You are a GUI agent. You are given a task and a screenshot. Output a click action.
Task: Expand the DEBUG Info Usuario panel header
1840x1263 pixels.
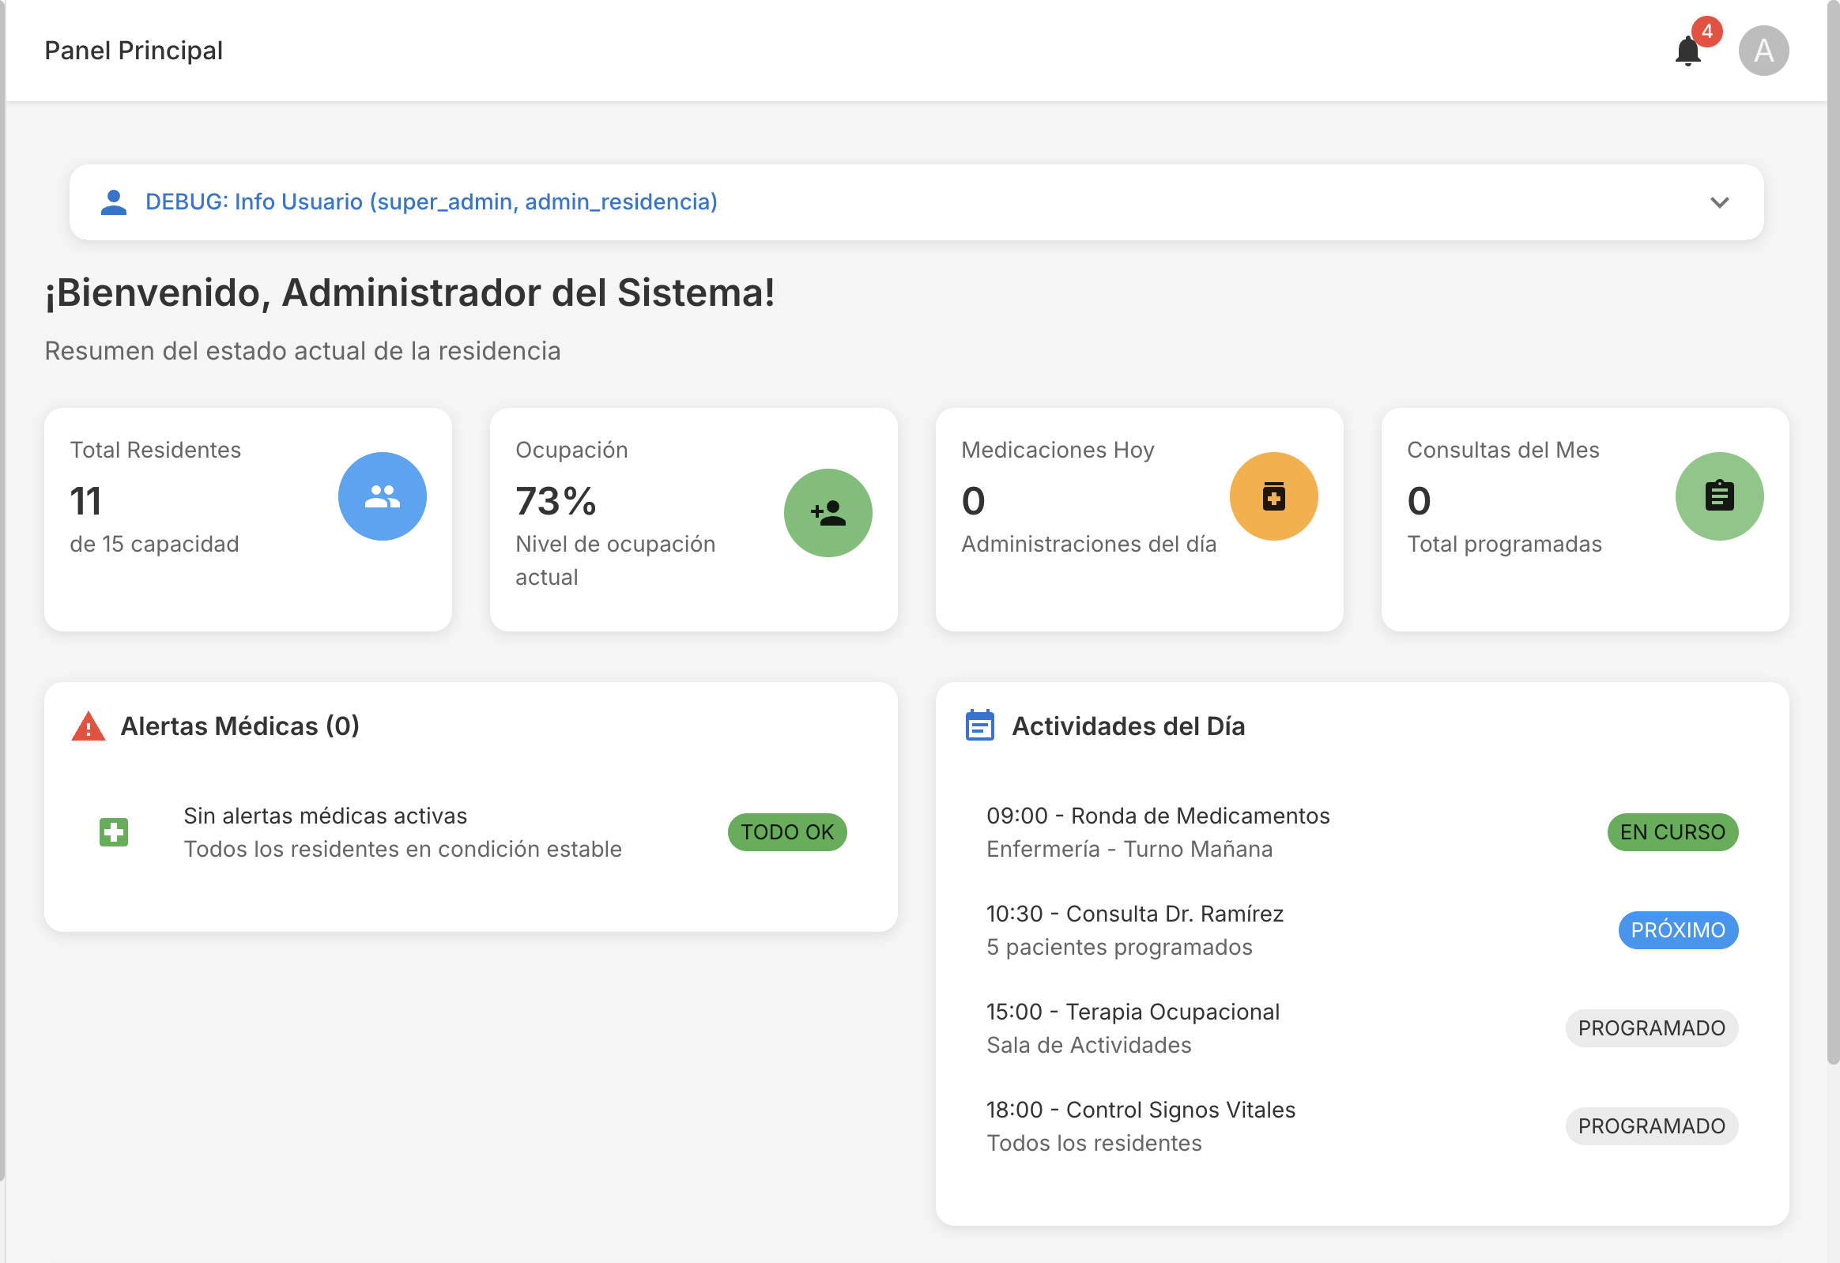tap(432, 202)
